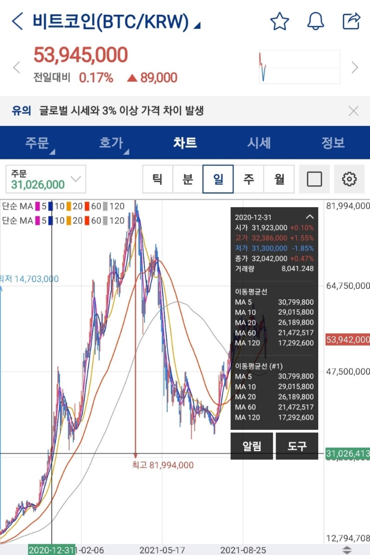Tap the mini price chart thumbnail
Image resolution: width=370 pixels, height=555 pixels.
pos(299,66)
